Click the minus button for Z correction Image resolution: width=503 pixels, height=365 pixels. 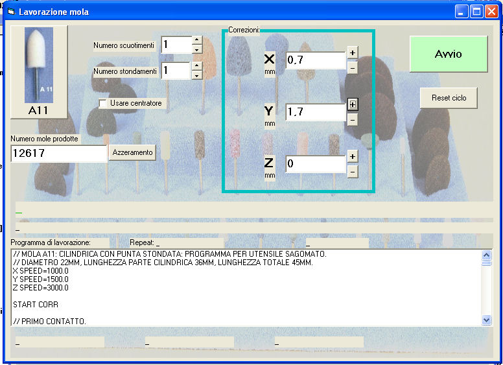(x=352, y=172)
